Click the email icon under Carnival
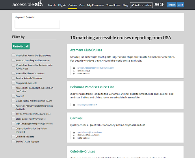This screenshot has height=158, width=195. (74, 132)
